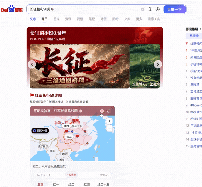Clear the search box text
The height and width of the screenshot is (187, 202).
[x=143, y=9]
